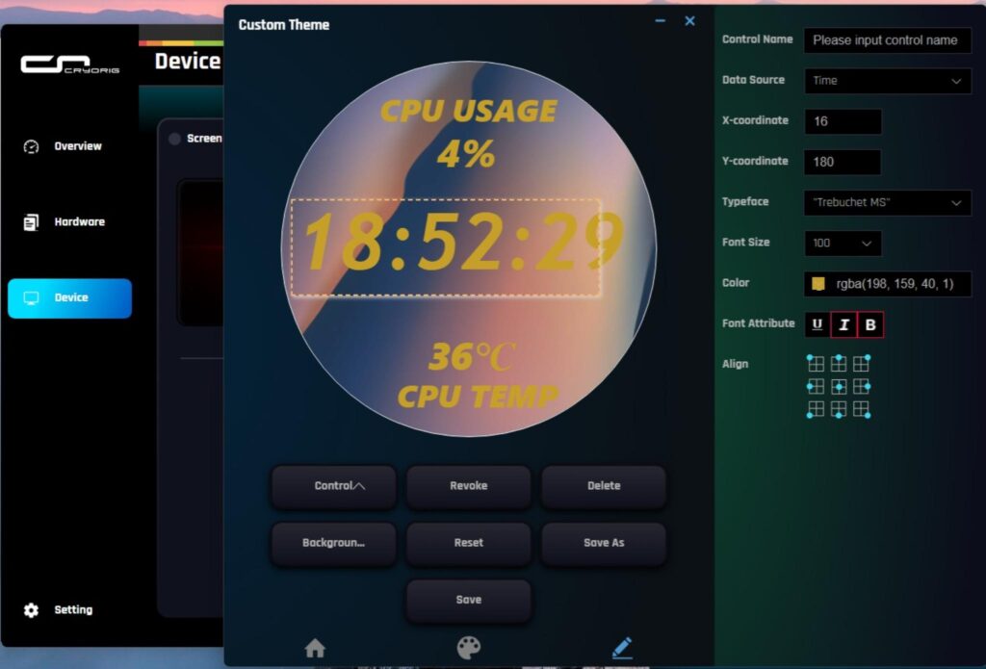This screenshot has height=669, width=986.
Task: Select the CPU USAGE label in preview
Action: tap(469, 112)
